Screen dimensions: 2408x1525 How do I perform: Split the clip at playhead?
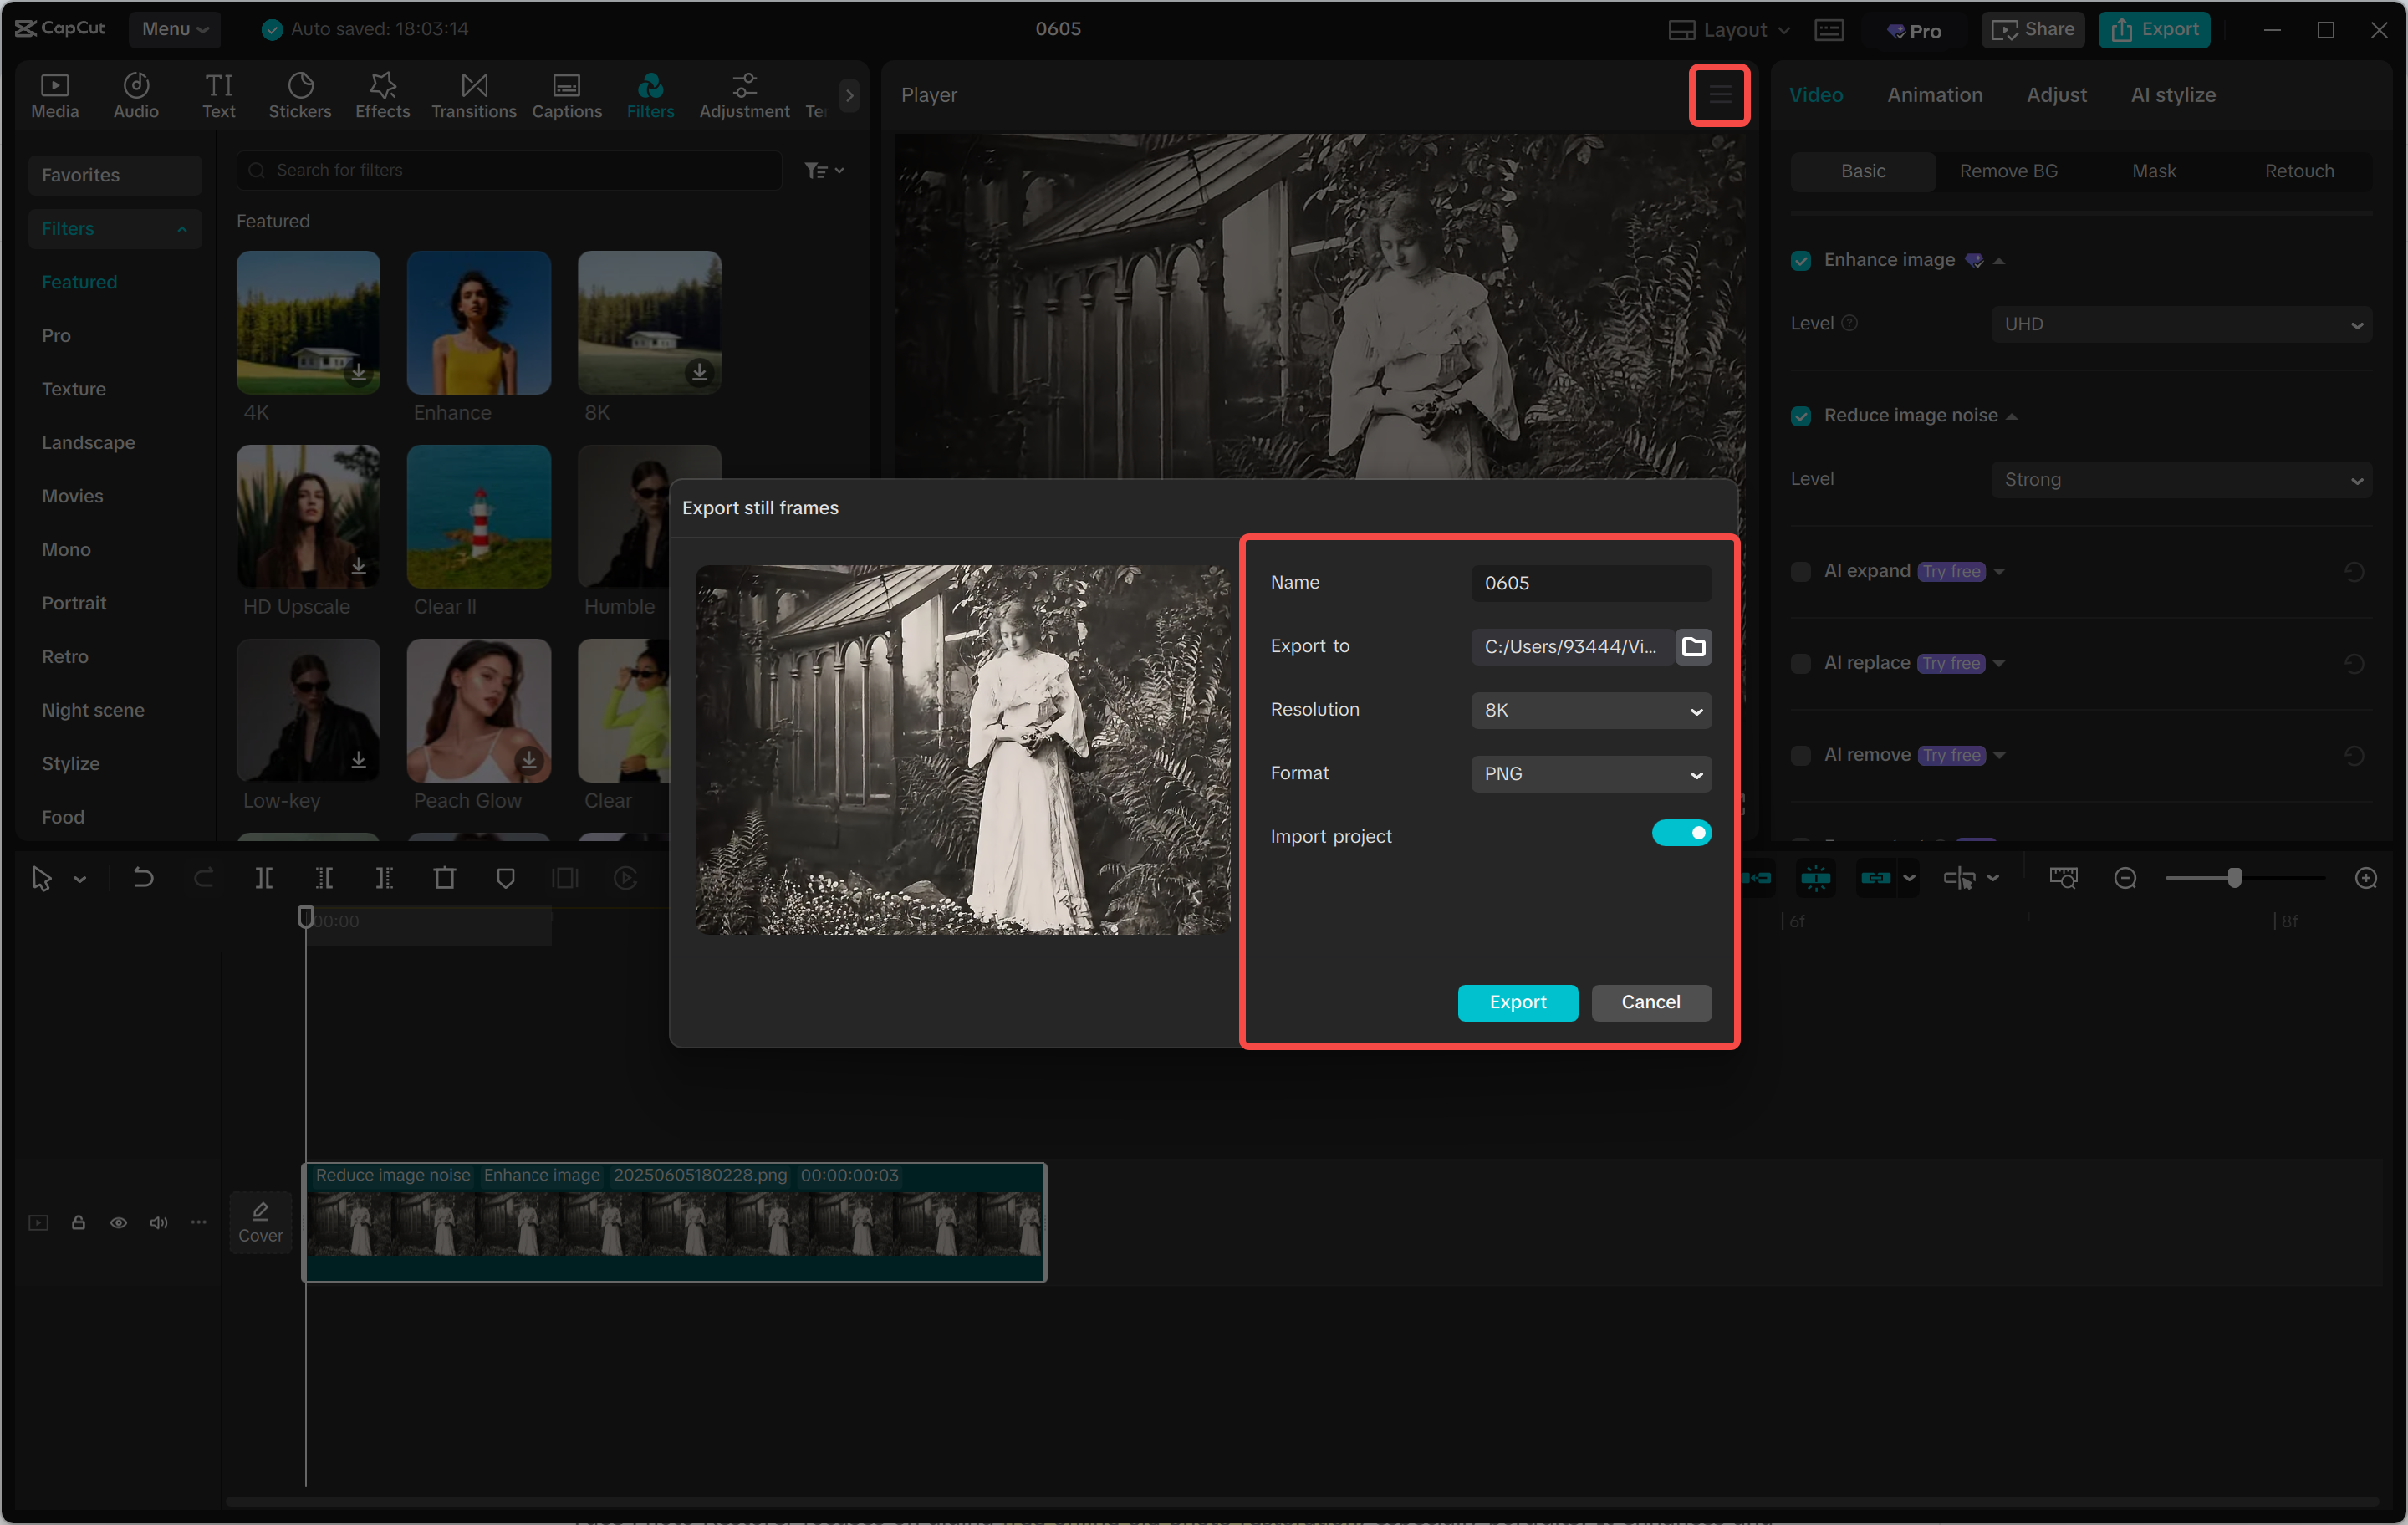[x=265, y=878]
